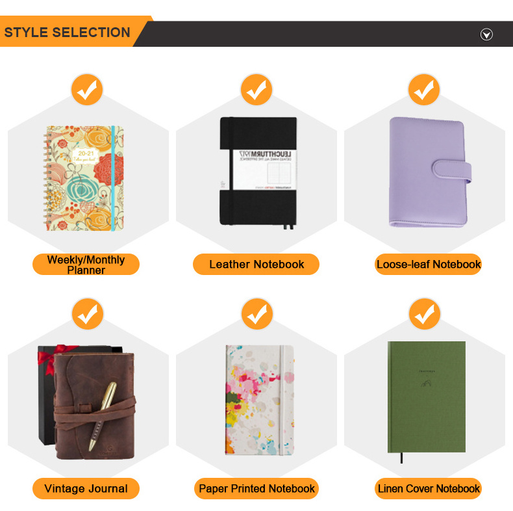Screen dimensions: 513x511
Task: Click the Style Selection header tab
Action: tap(68, 33)
